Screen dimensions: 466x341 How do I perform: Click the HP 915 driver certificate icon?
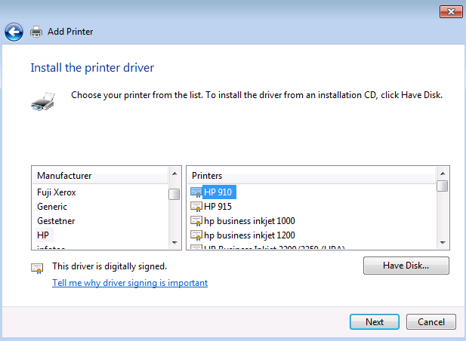196,207
